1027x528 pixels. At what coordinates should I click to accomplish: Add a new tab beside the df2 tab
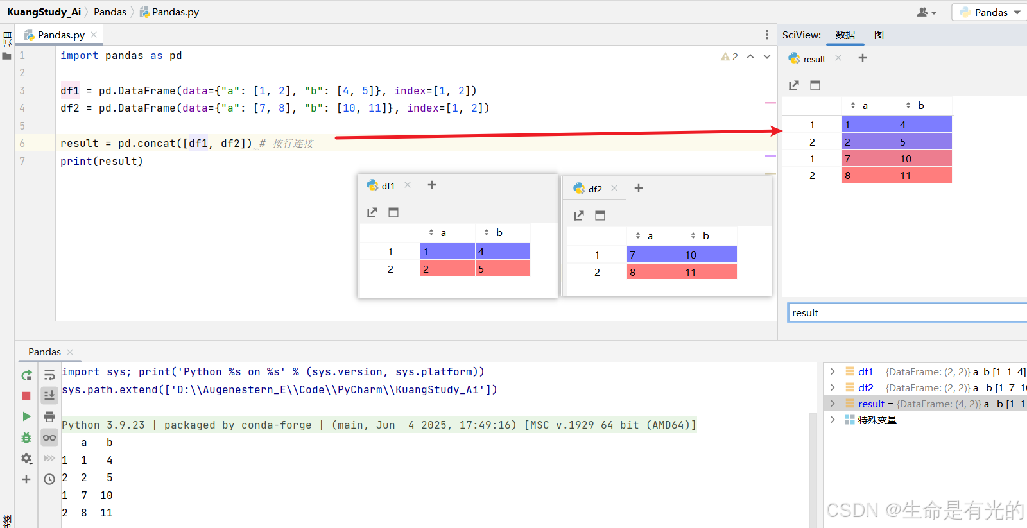639,188
